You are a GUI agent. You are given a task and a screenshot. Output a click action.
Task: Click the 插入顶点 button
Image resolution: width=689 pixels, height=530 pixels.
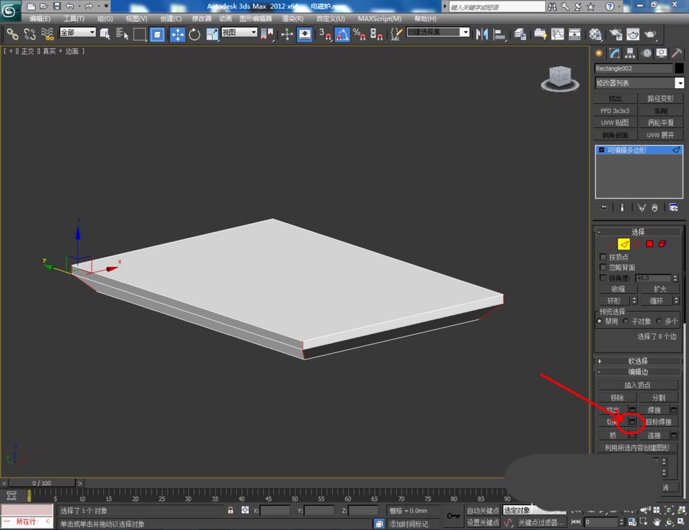637,385
